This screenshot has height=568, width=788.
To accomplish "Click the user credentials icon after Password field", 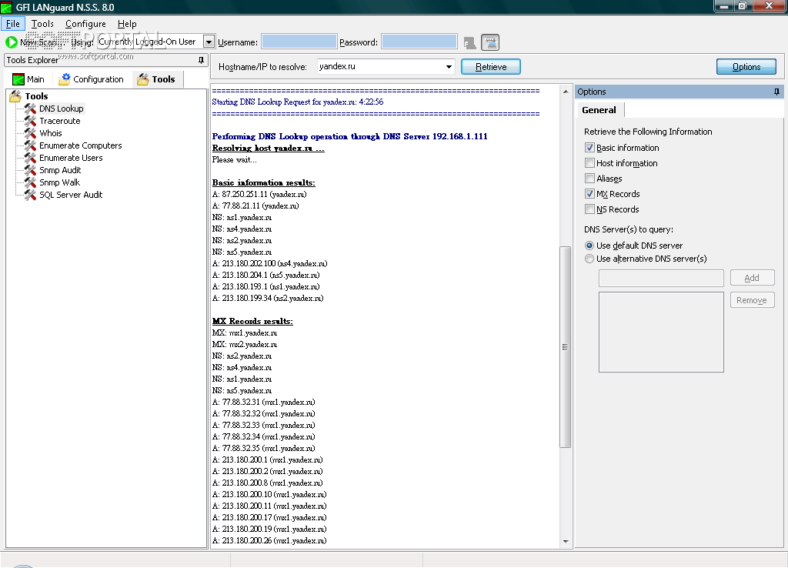I will point(470,43).
